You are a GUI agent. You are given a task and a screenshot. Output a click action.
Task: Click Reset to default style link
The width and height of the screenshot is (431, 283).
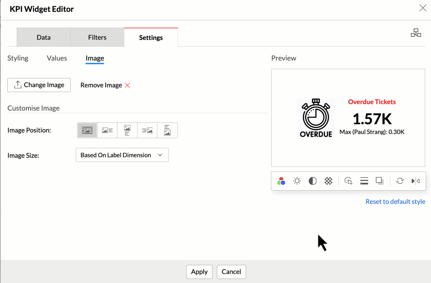click(x=395, y=202)
